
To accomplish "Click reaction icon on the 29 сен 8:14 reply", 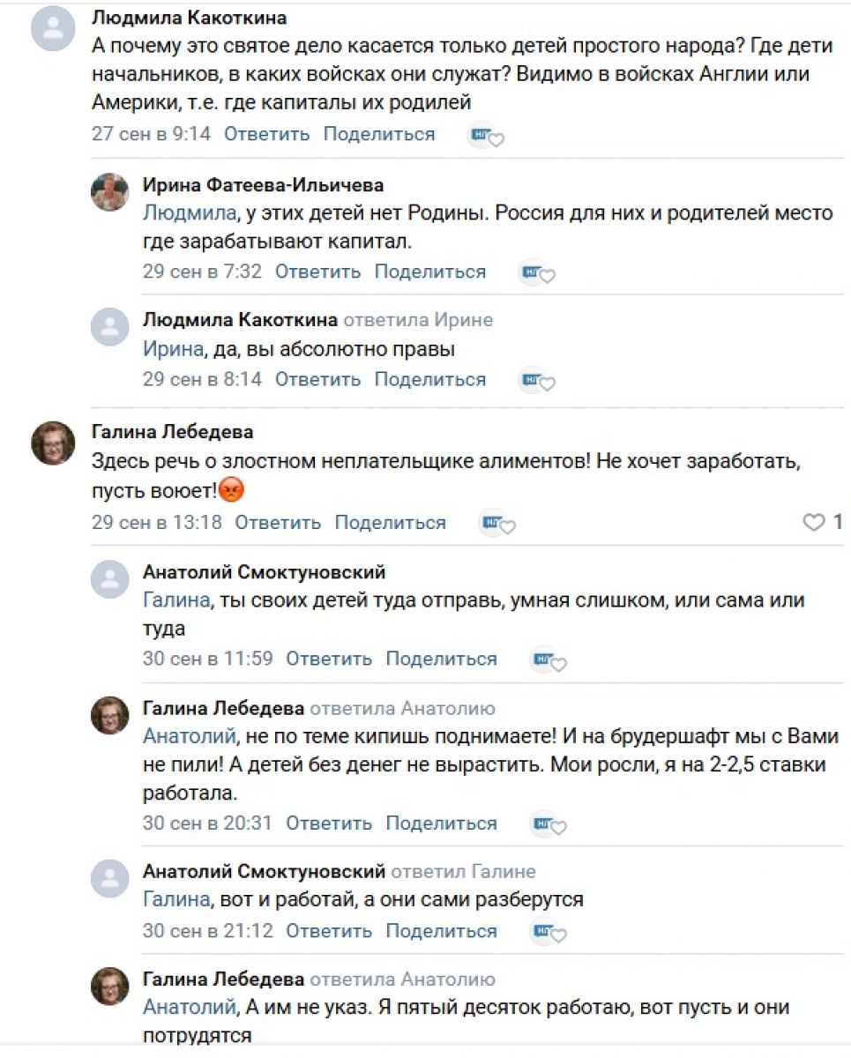I will [x=537, y=381].
